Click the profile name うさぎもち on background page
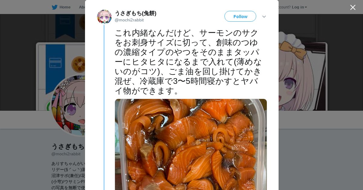363x190 pixels. pyautogui.click(x=68, y=147)
